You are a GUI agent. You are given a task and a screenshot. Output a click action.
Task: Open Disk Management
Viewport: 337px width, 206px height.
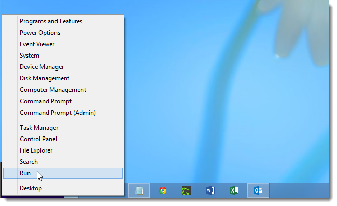(x=63, y=78)
